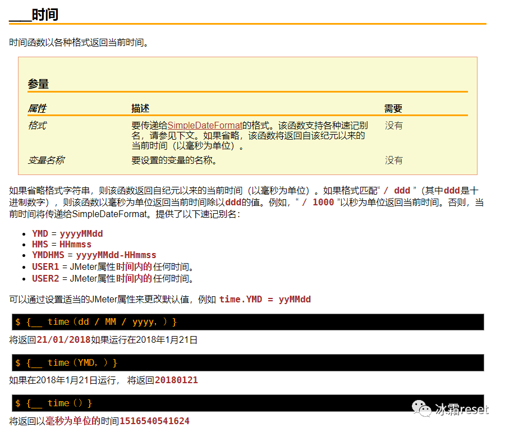Click the time.YMD = yyMMdd code text

click(265, 300)
